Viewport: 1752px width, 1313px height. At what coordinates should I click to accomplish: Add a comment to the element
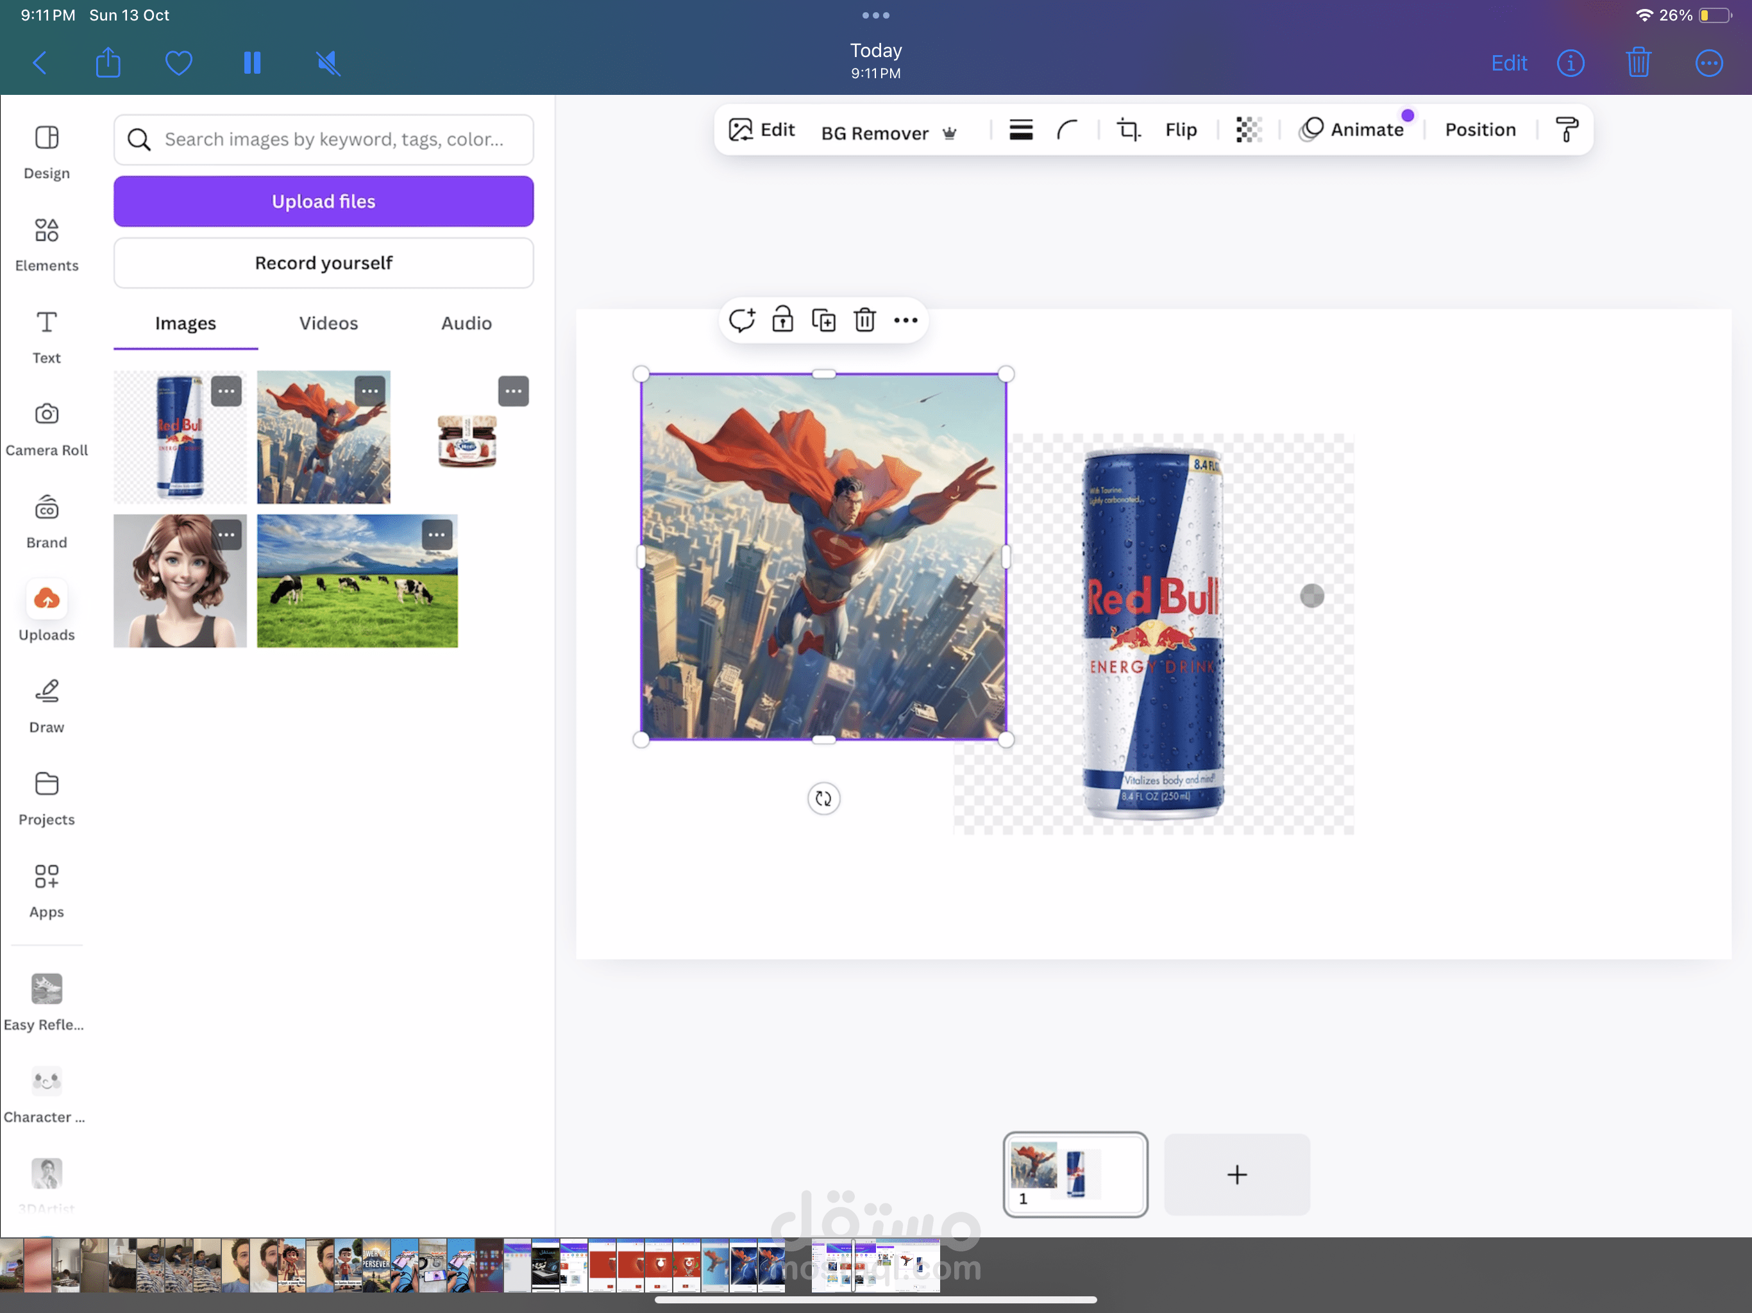(741, 321)
